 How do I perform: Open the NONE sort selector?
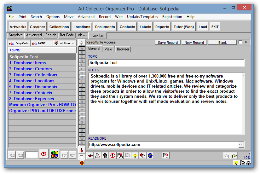(x=42, y=43)
